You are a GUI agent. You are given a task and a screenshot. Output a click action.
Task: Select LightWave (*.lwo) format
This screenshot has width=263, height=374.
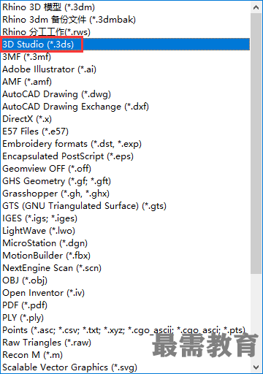pos(126,231)
